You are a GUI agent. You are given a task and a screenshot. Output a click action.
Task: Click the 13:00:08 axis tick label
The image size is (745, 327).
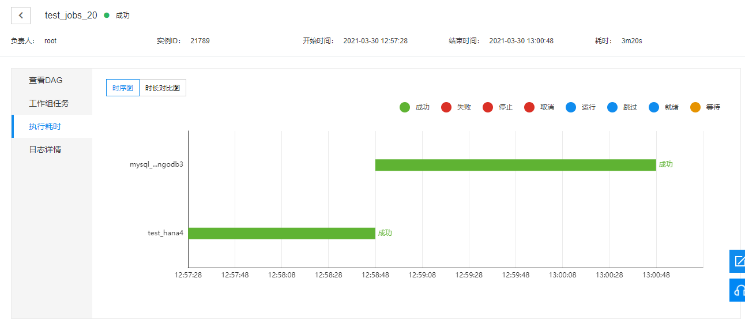pyautogui.click(x=562, y=275)
